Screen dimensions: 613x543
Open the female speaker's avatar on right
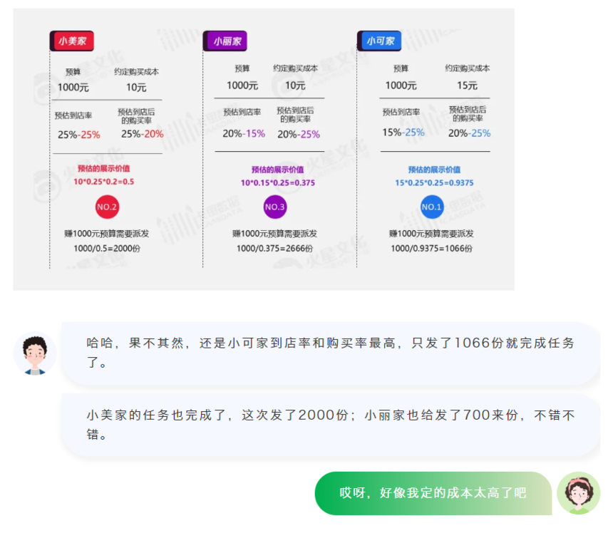point(578,493)
